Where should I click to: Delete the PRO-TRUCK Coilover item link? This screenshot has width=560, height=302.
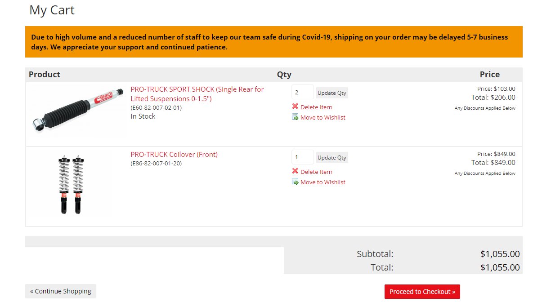[316, 172]
